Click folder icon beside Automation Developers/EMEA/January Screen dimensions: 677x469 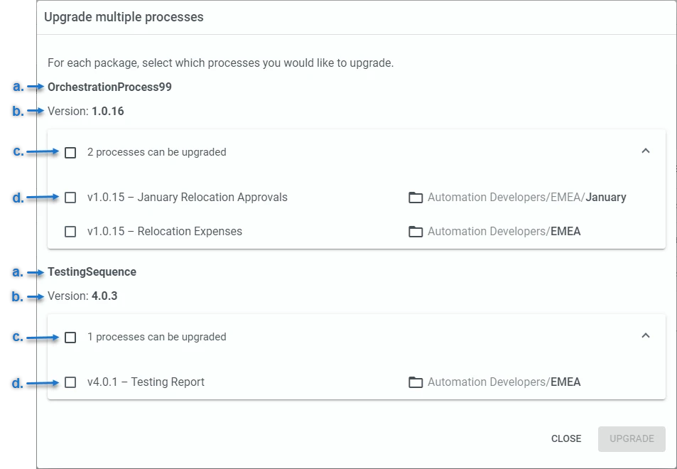[416, 198]
